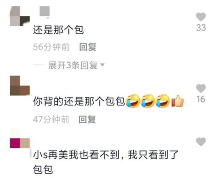Open first commenter's pixelated avatar

20,16
